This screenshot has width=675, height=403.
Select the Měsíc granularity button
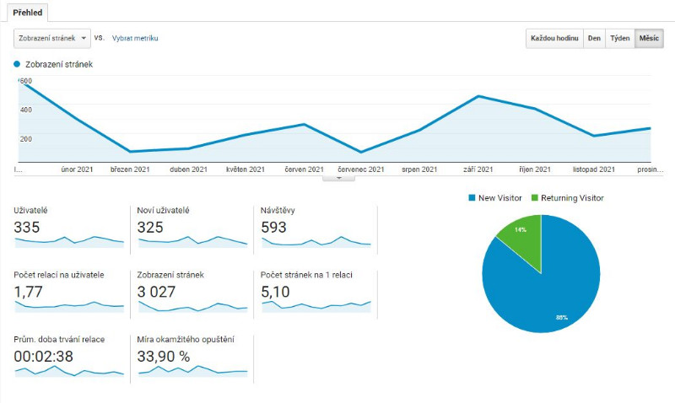tap(649, 39)
